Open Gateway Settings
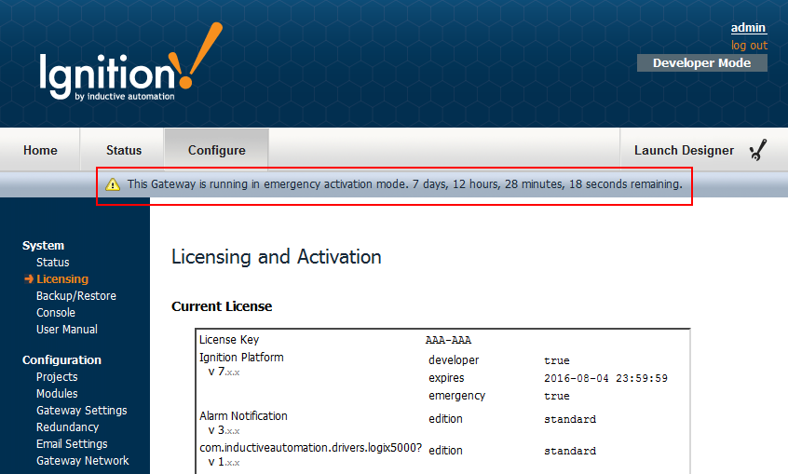Image resolution: width=788 pixels, height=474 pixels. point(81,410)
